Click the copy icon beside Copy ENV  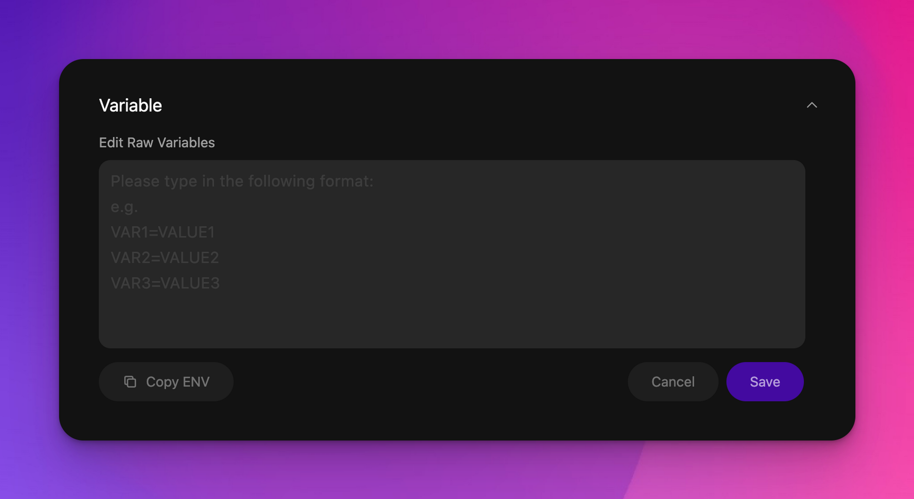[130, 382]
